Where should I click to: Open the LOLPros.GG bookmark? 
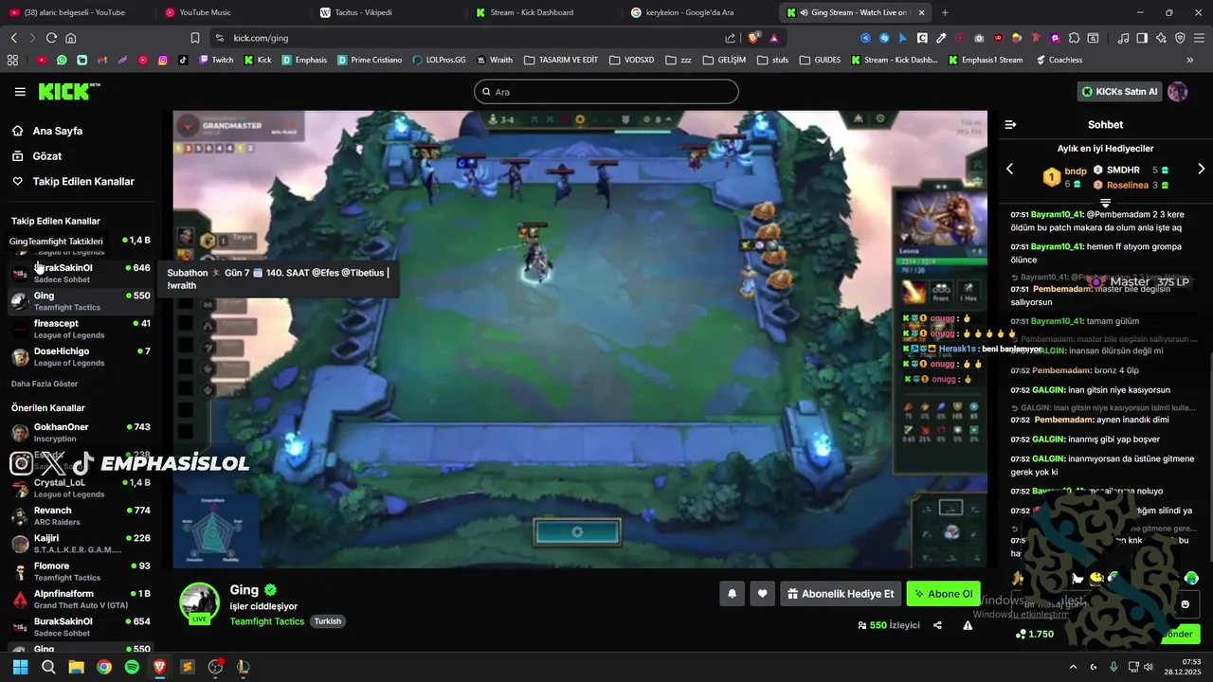[439, 60]
